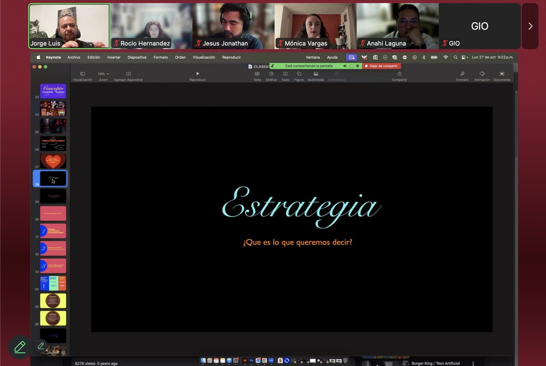Click '¿Que es lo que queremos decir?' subtitle
This screenshot has width=546, height=366.
pyautogui.click(x=298, y=242)
